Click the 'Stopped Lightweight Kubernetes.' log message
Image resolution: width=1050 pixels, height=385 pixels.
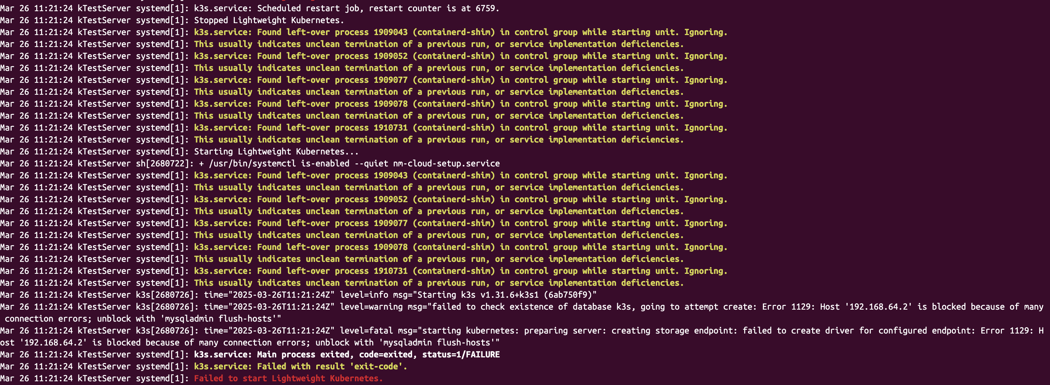[x=268, y=20]
